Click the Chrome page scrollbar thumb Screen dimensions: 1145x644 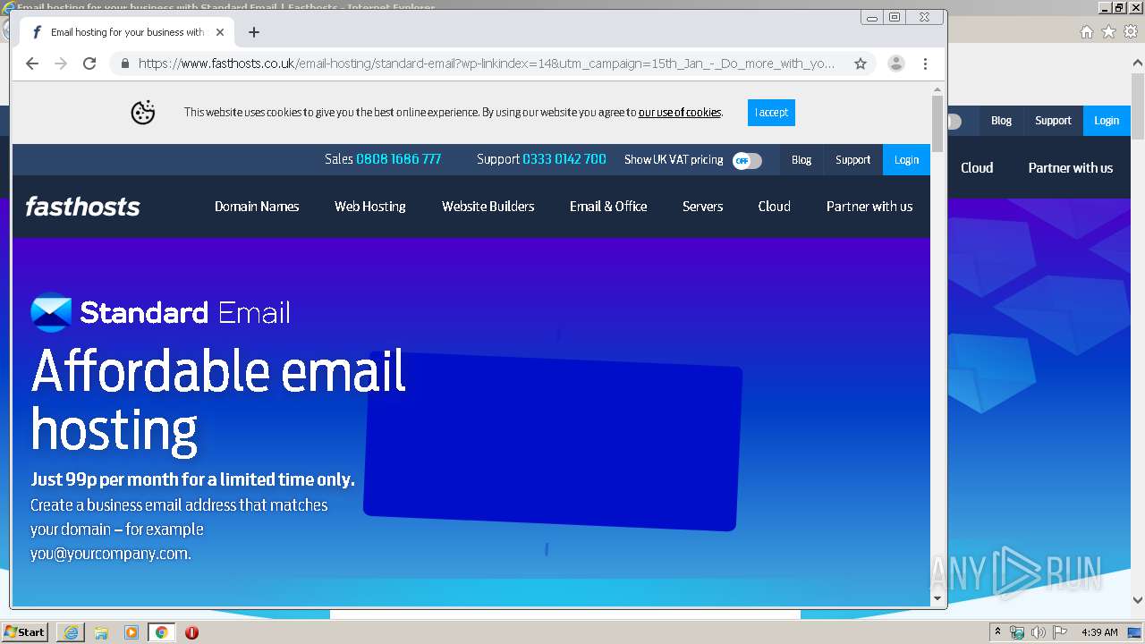tap(937, 123)
